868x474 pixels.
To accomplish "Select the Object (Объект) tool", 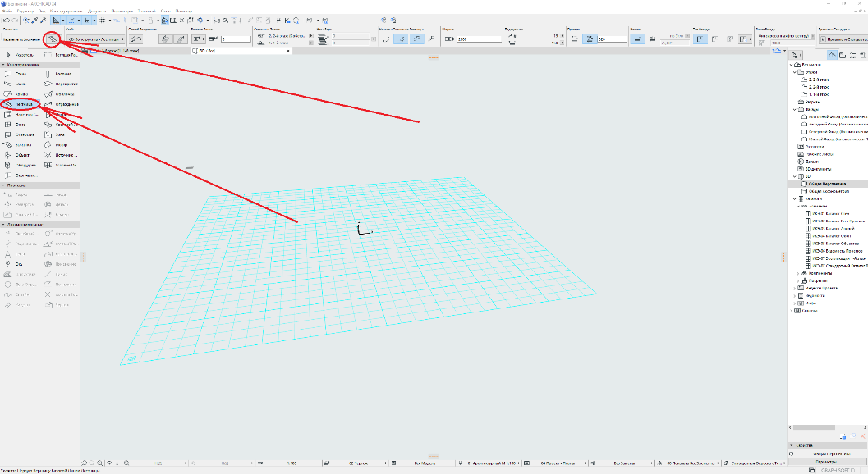I will [20, 155].
